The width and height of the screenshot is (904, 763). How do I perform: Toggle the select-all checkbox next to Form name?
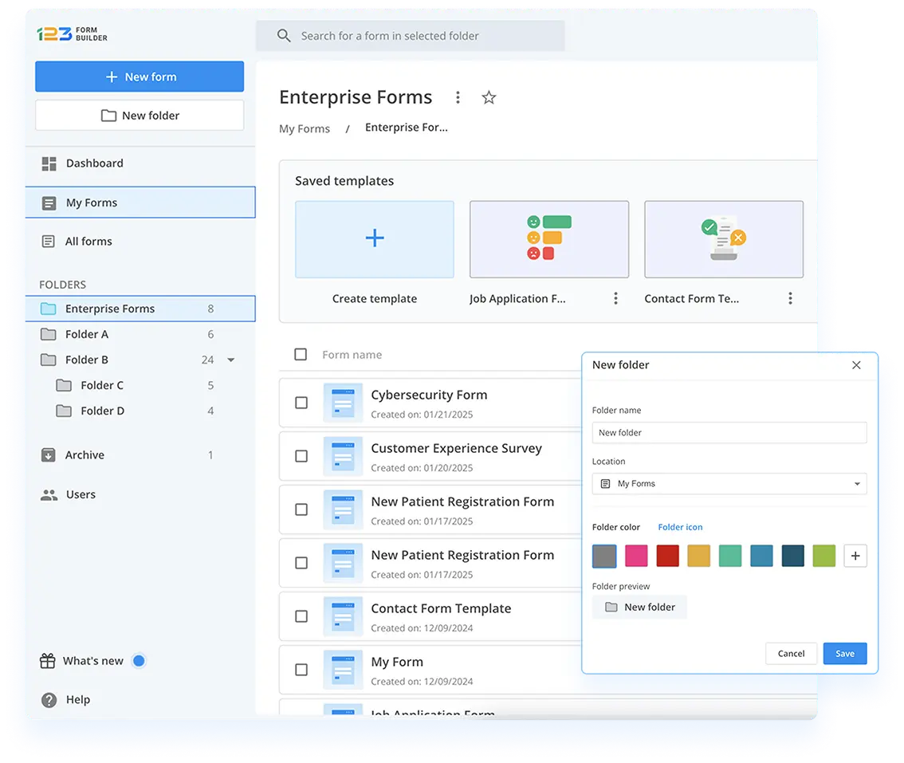[x=301, y=355]
